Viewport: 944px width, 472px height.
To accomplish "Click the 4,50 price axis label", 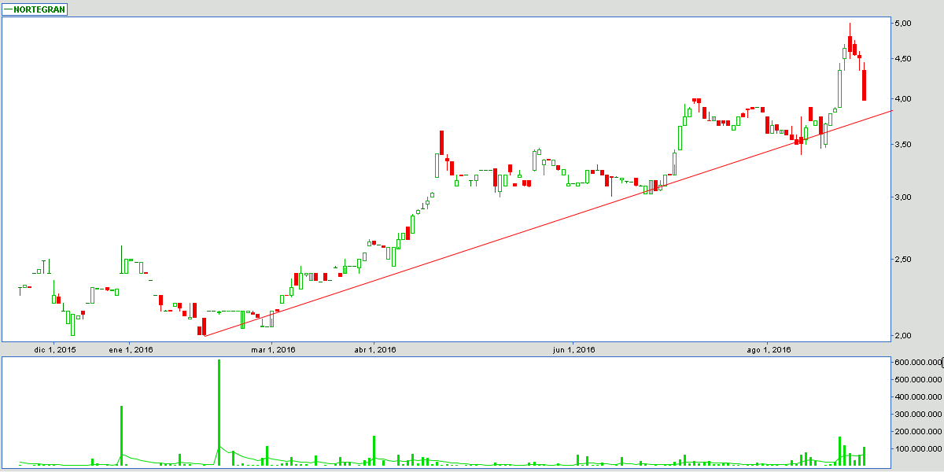I will (903, 59).
